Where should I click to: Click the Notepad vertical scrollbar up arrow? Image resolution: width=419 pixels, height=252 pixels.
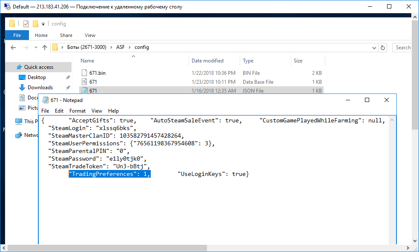[x=392, y=120]
